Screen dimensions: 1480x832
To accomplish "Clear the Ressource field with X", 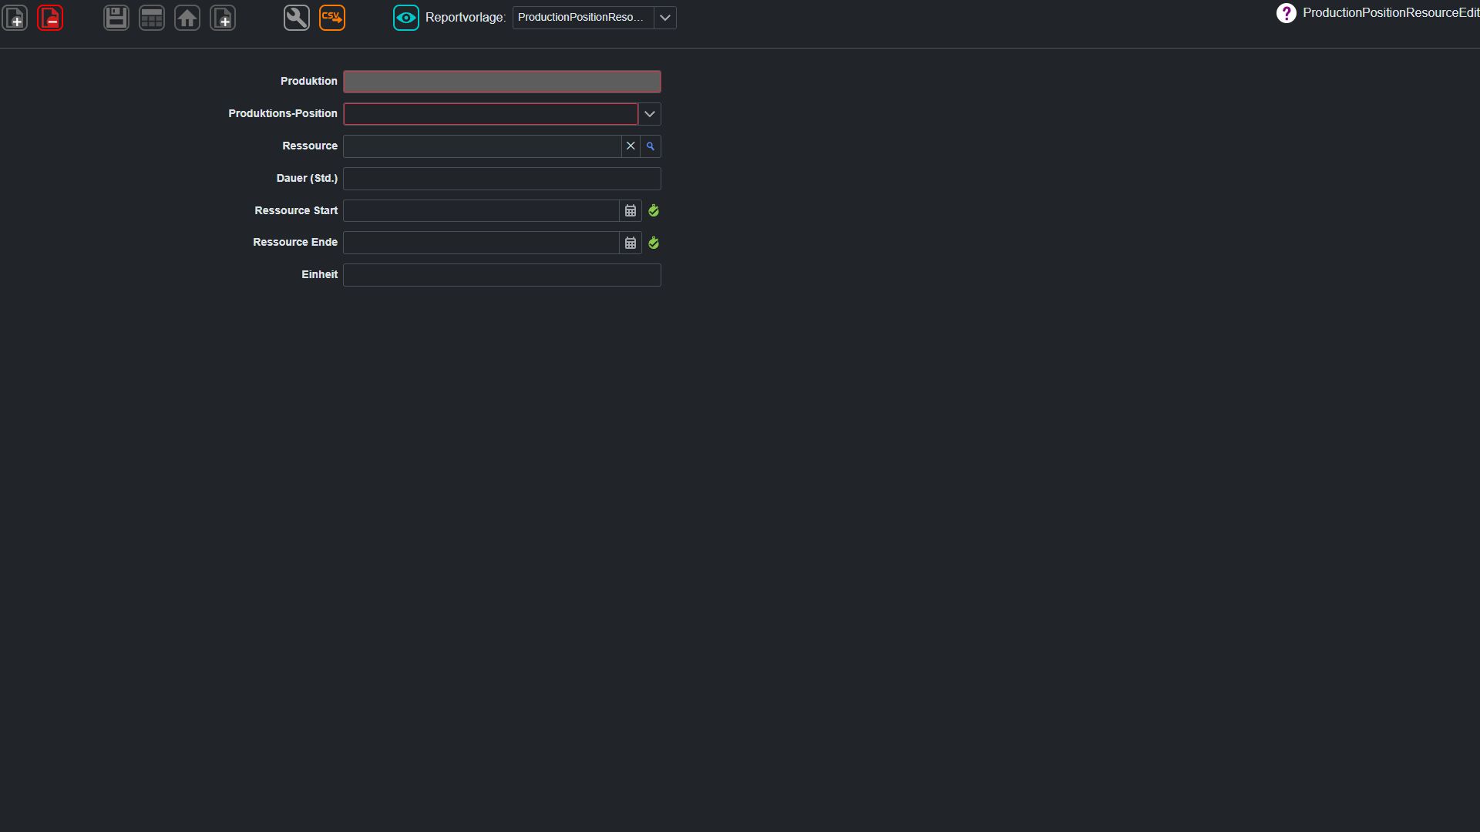I will coord(631,146).
